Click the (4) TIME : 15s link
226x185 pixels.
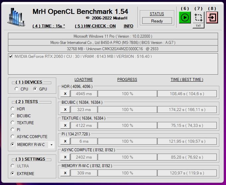(x=49, y=26)
